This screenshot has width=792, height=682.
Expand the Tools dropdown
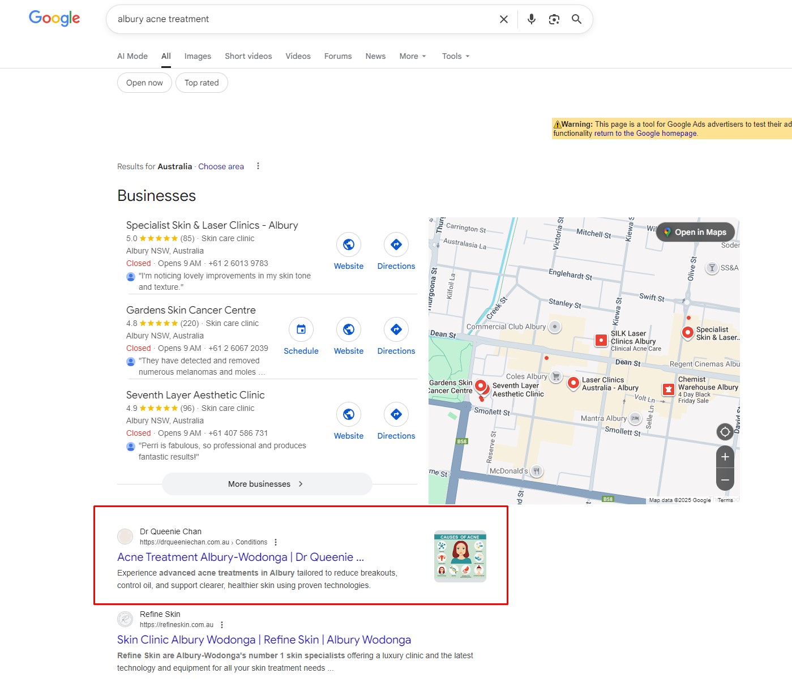click(x=455, y=56)
